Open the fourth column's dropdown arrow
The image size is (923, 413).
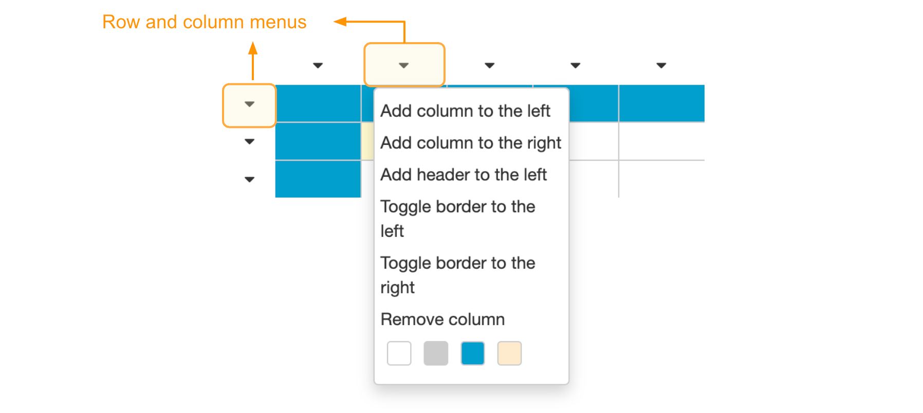tap(575, 65)
